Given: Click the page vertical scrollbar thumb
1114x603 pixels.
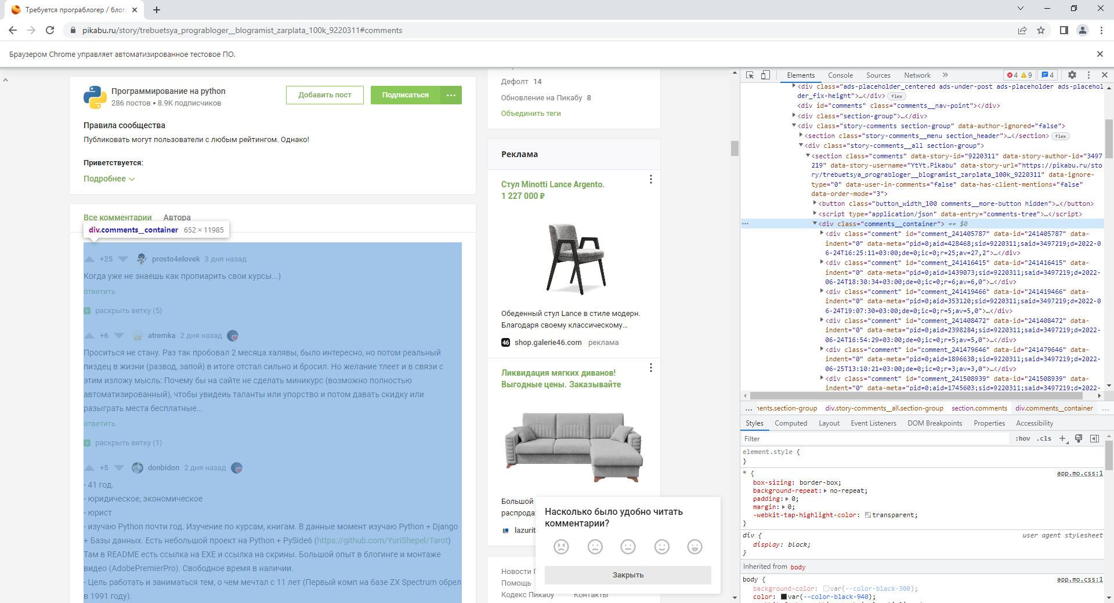Looking at the screenshot, I should coord(735,148).
